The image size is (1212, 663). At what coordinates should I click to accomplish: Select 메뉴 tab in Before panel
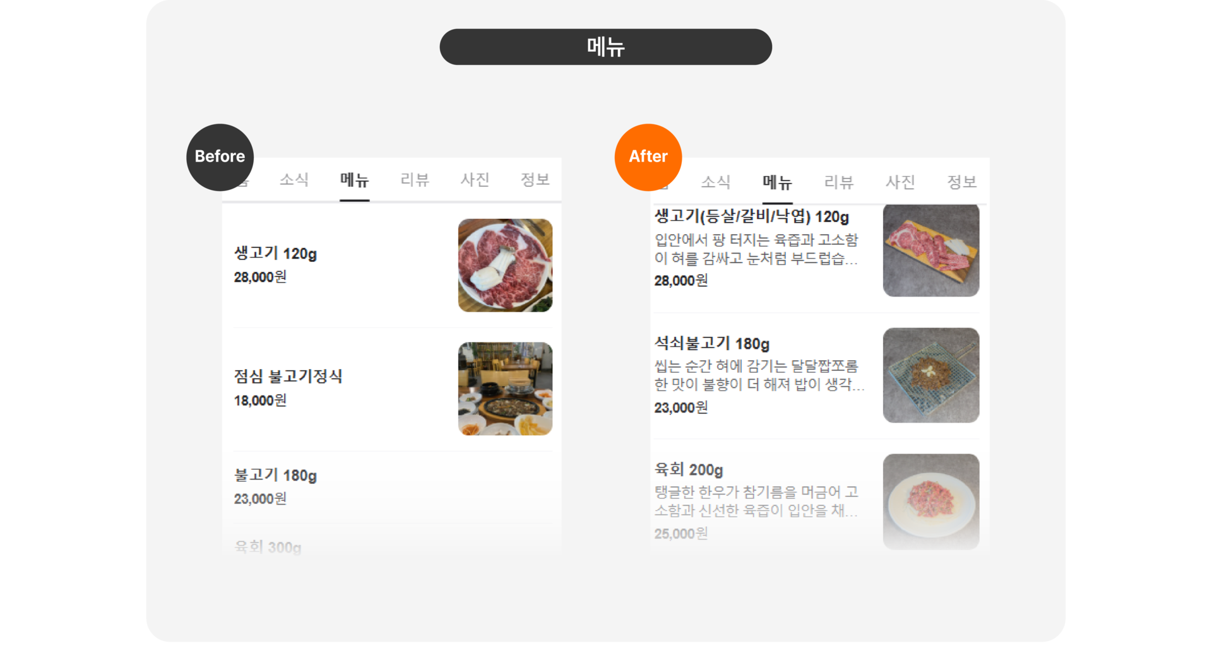coord(354,180)
